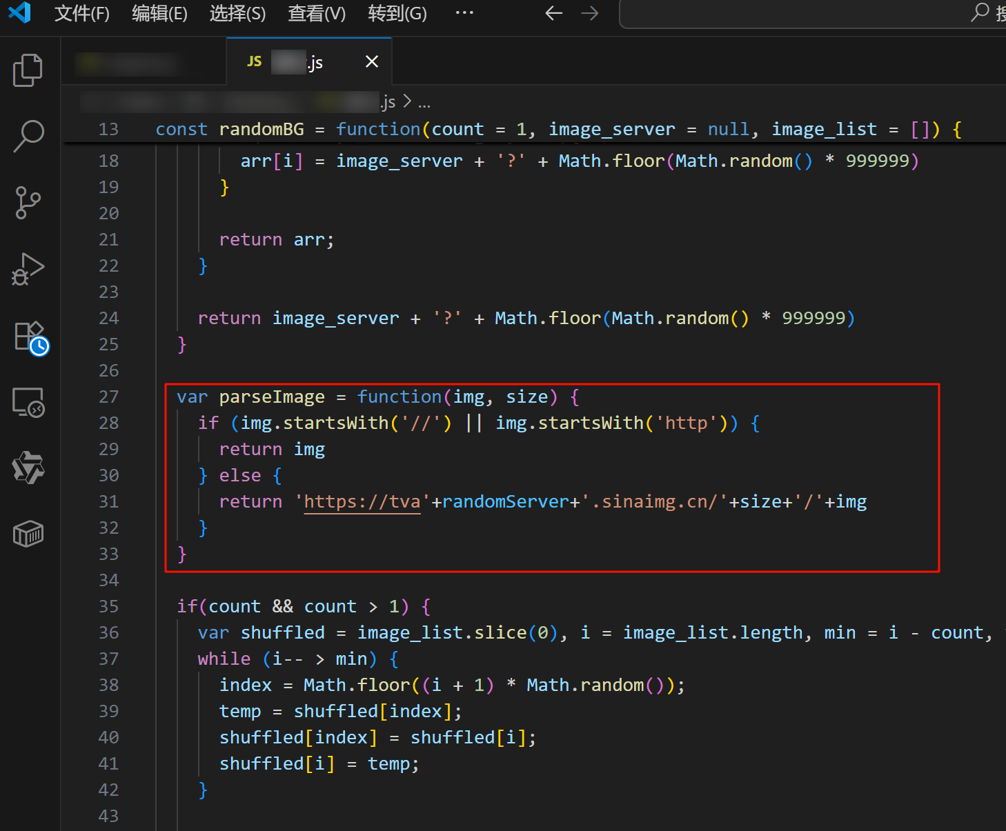Click line number 13 in the sticky header
Viewport: 1006px width, 831px height.
click(x=108, y=129)
